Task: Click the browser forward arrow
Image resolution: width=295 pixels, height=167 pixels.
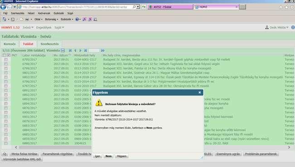Action: click(x=10, y=7)
